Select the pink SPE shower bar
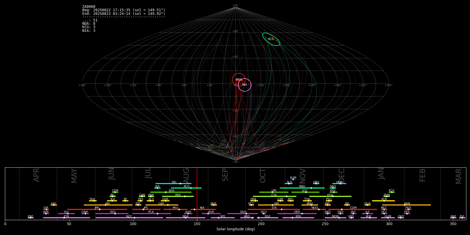This screenshot has height=235, width=470. point(223,218)
